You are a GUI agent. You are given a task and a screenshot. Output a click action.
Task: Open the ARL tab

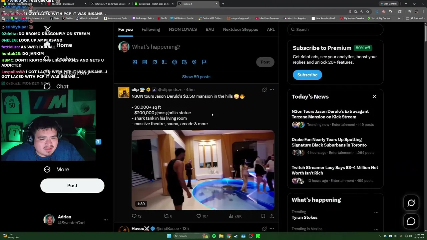tap(271, 29)
